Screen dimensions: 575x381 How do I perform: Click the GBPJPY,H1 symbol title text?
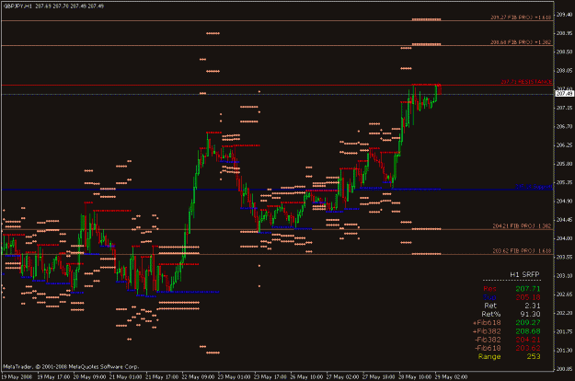[17, 6]
